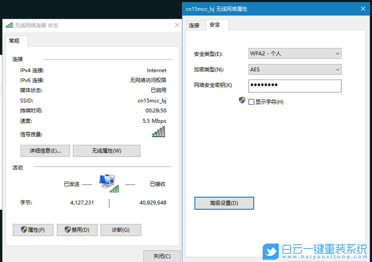The height and width of the screenshot is (262, 372).
Task: Open the 安全类型 dropdown
Action: coord(295,53)
